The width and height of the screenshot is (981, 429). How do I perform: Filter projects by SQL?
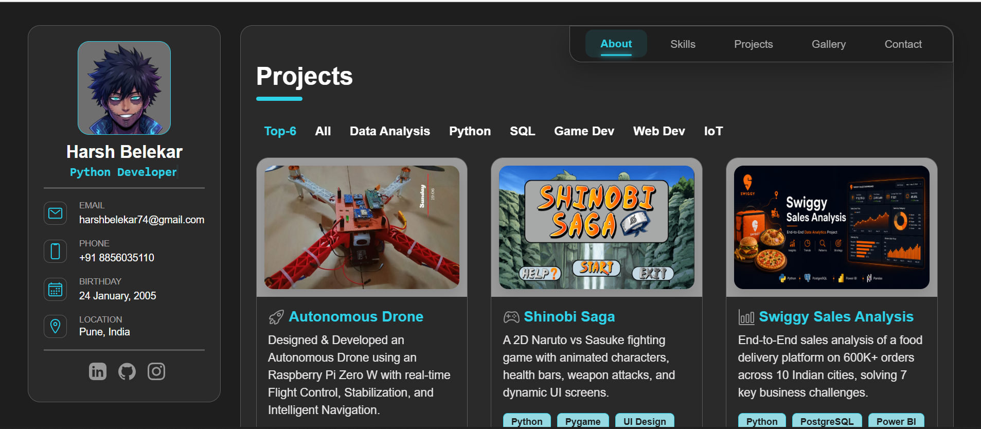point(523,131)
